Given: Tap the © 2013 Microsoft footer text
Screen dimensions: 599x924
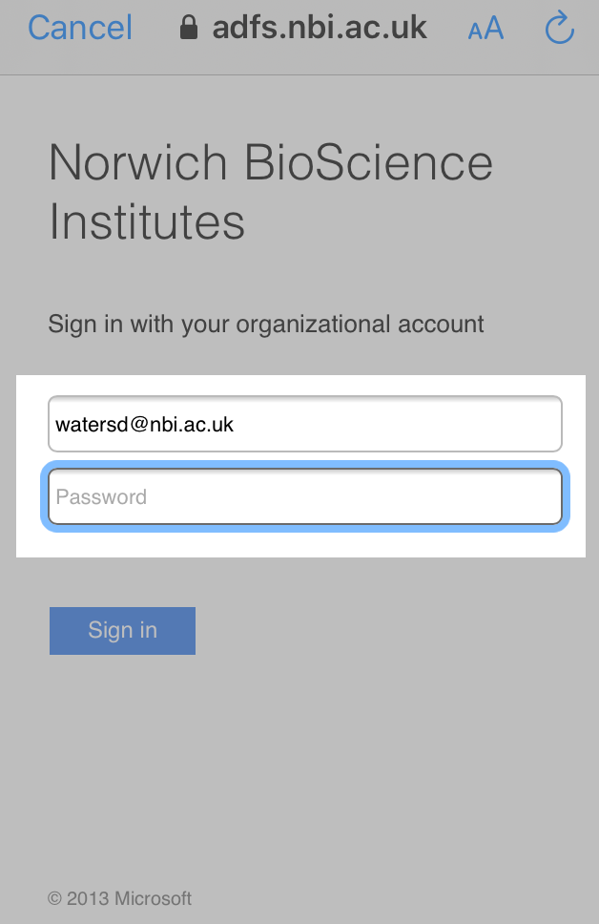Looking at the screenshot, I should (x=119, y=898).
